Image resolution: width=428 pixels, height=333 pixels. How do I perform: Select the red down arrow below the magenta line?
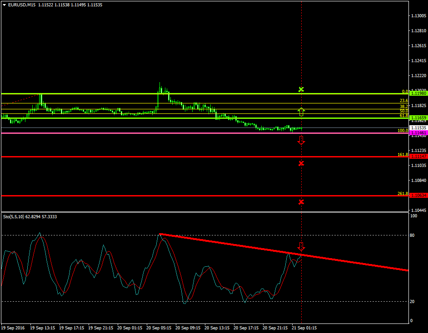[301, 140]
